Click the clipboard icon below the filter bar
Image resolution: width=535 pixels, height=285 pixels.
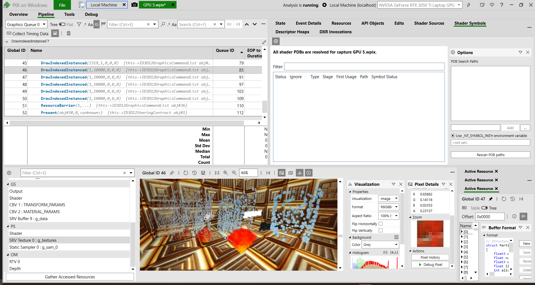coord(69,33)
